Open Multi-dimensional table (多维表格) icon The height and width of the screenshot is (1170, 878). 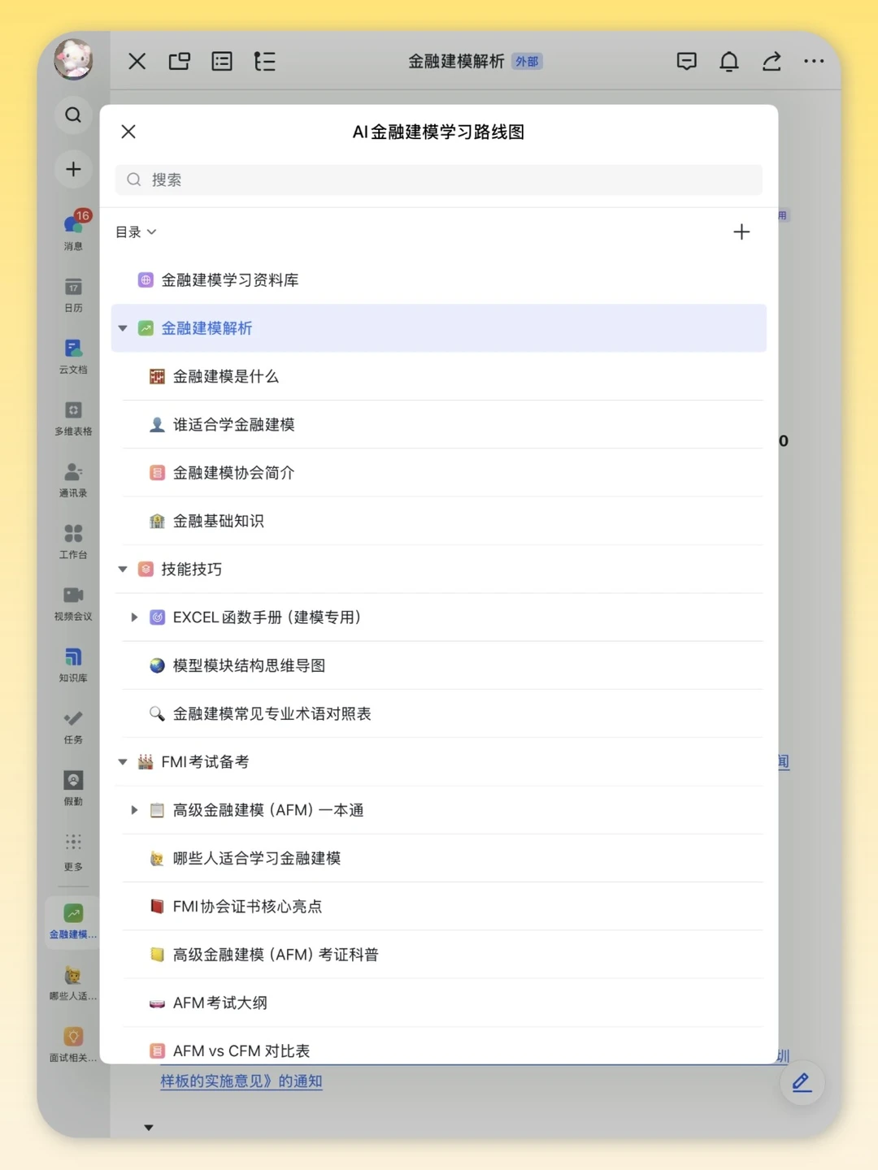coord(73,418)
